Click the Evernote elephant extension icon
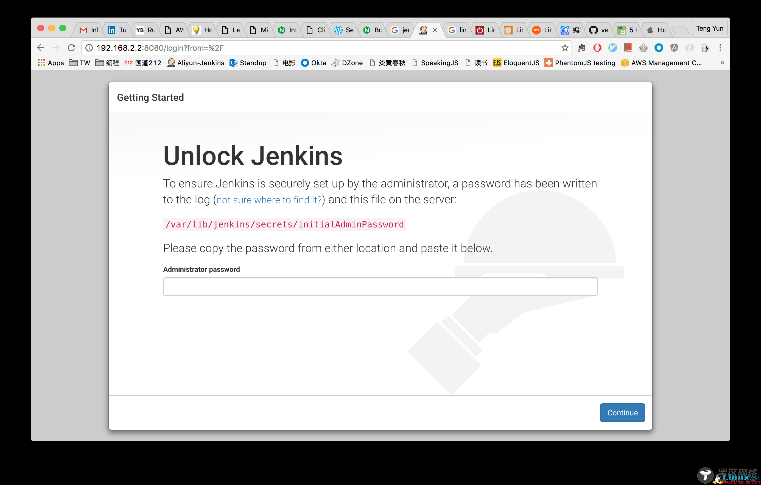This screenshot has height=485, width=761. (x=581, y=48)
